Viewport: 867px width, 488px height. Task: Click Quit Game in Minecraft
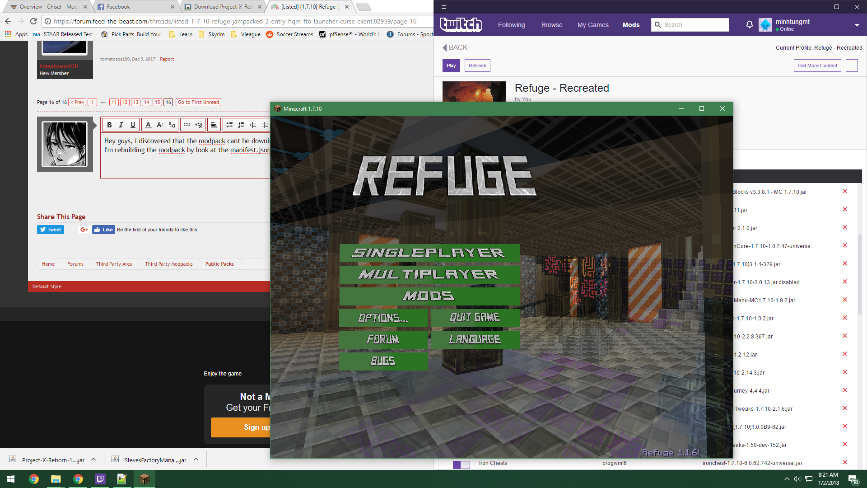tap(475, 318)
